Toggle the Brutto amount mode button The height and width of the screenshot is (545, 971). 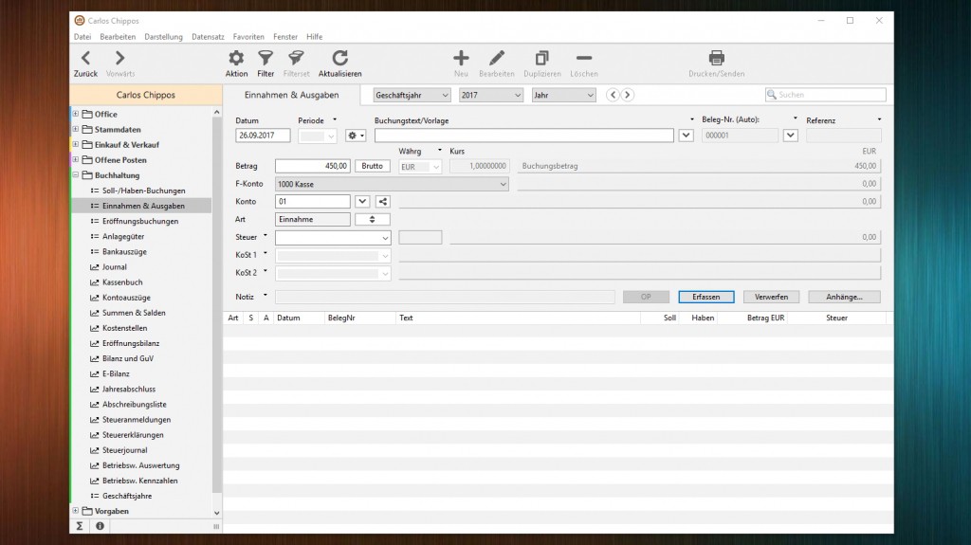click(372, 166)
